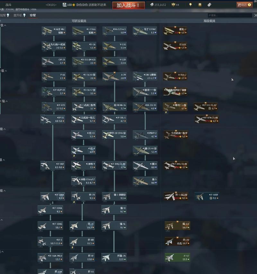Choose the 歼-8B fighter card
Viewport: 257px width, 274px height.
pos(82,241)
